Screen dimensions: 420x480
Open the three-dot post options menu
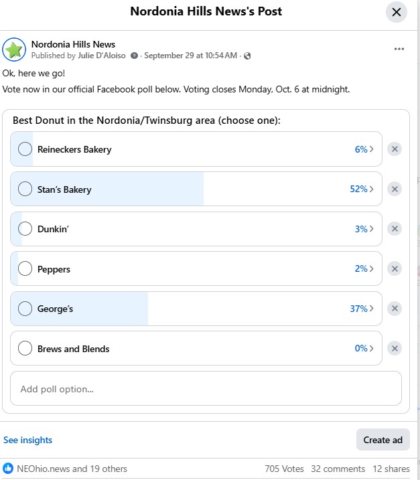click(x=399, y=49)
